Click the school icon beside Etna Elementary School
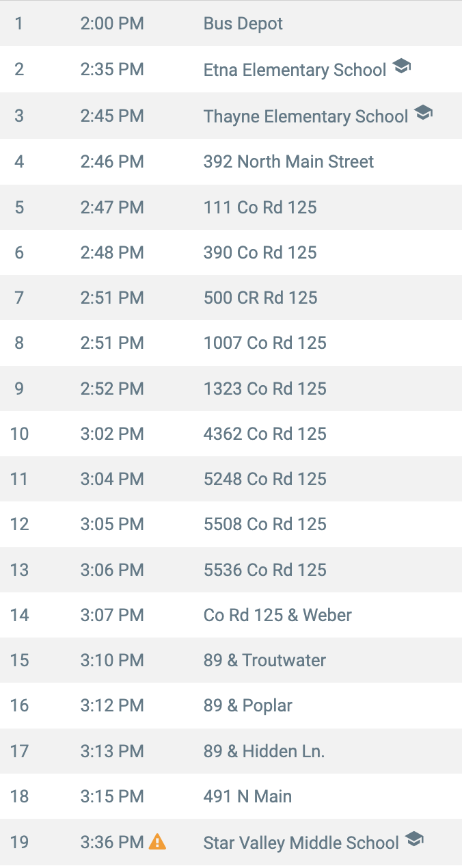 pyautogui.click(x=401, y=67)
